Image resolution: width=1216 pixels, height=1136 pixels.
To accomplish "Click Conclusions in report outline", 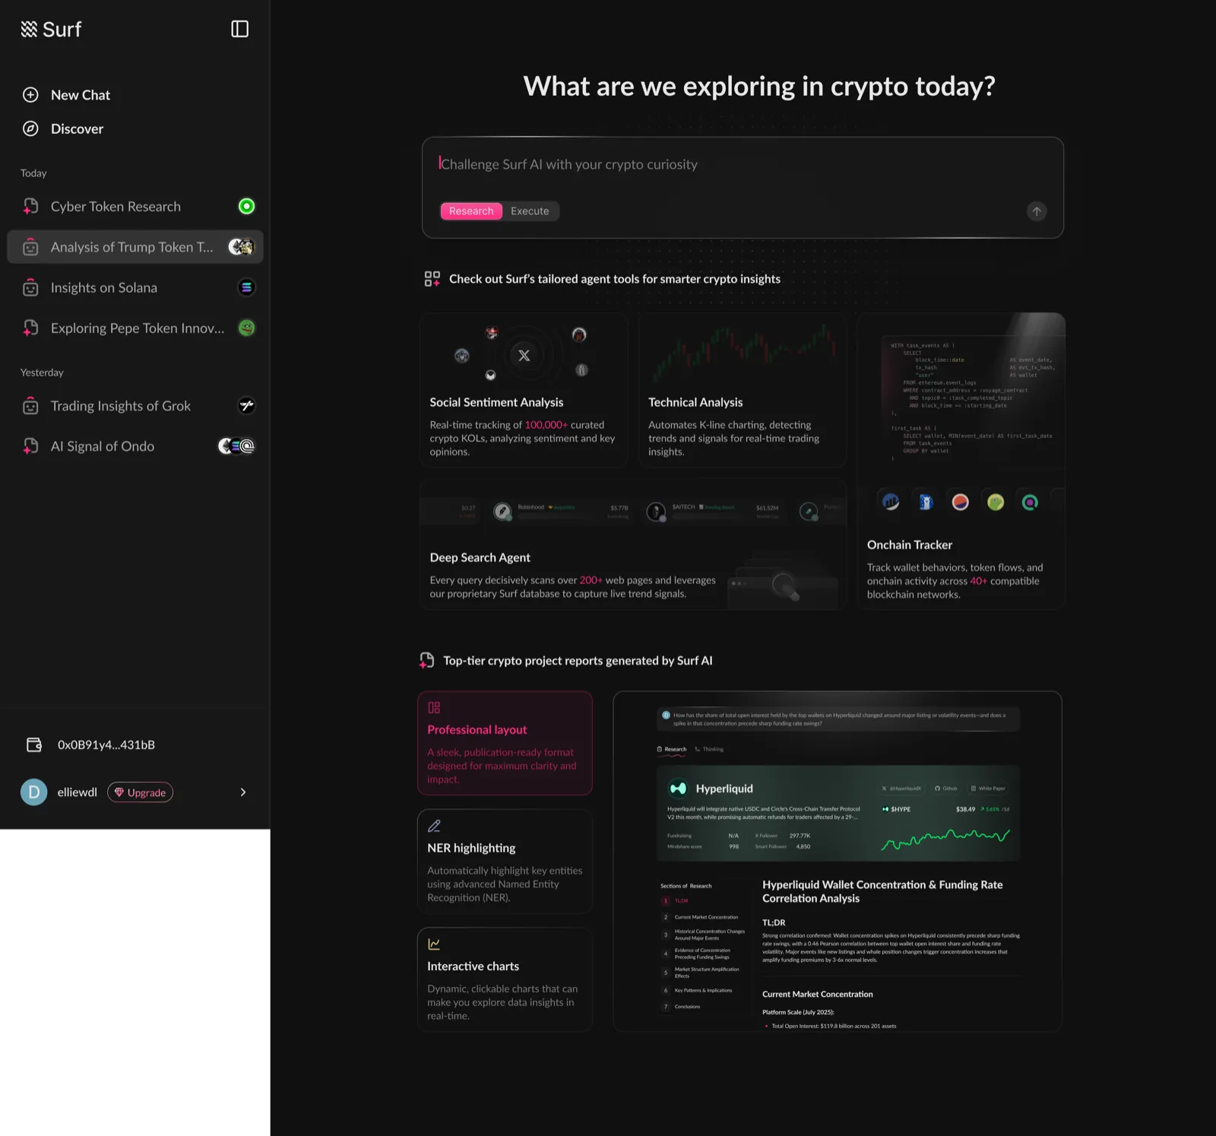I will [x=682, y=1007].
